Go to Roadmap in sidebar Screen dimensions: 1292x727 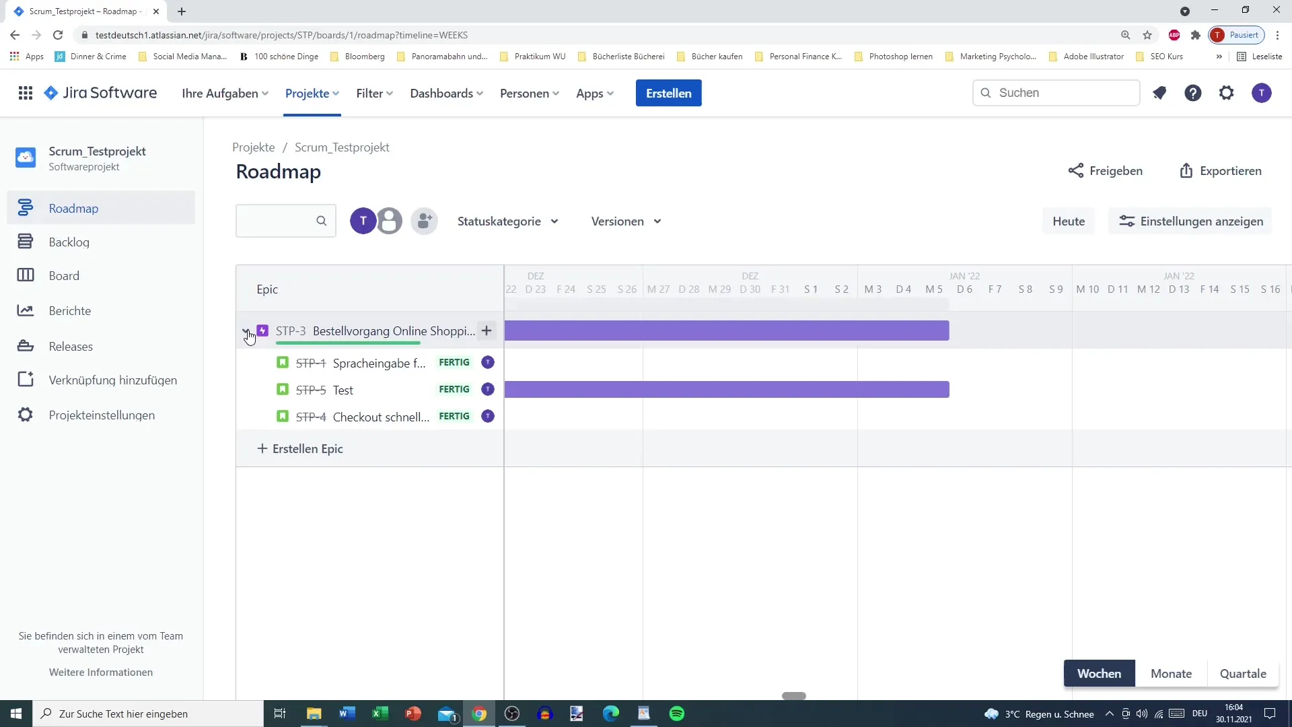click(101, 208)
